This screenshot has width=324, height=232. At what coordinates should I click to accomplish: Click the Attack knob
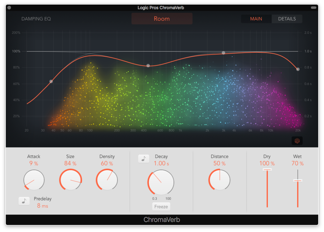(x=34, y=180)
